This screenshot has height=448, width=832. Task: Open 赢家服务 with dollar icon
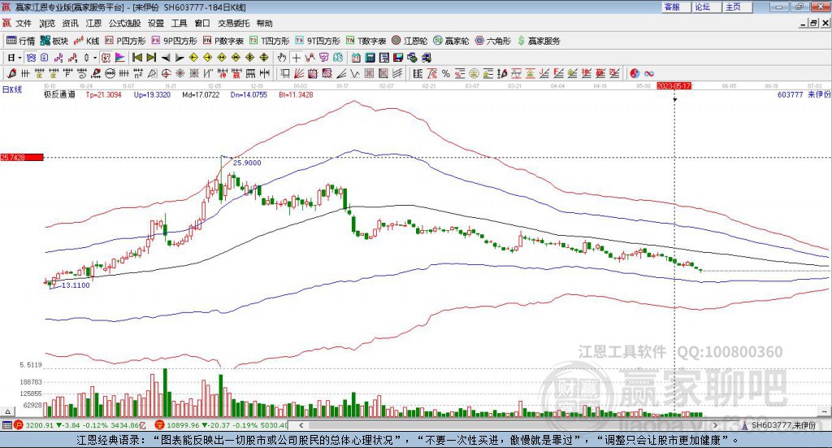click(x=539, y=41)
